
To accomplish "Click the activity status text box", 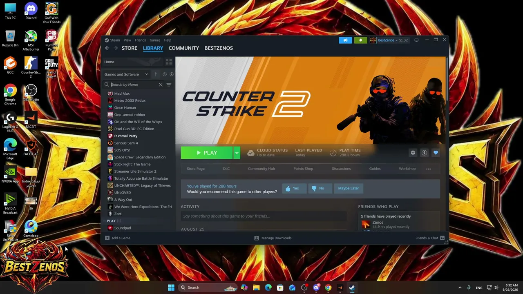I will tap(264, 216).
